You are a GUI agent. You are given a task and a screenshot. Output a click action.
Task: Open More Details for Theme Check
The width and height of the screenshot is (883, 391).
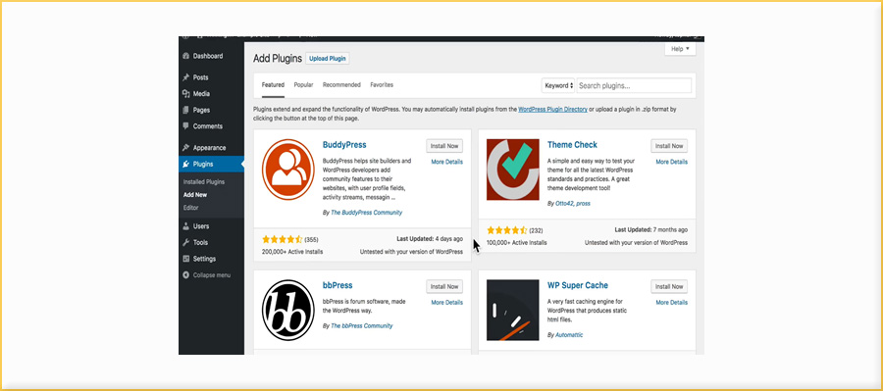point(672,162)
